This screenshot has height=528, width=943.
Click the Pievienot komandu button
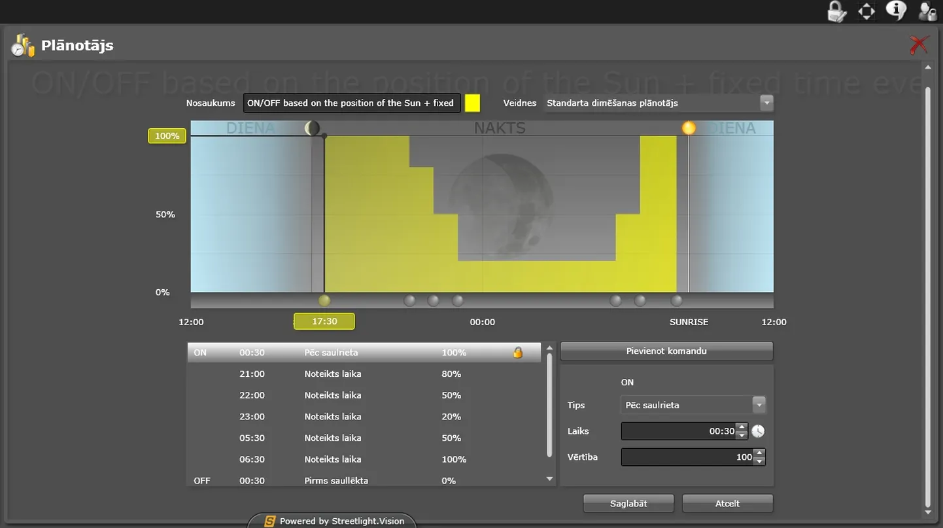[x=666, y=351]
